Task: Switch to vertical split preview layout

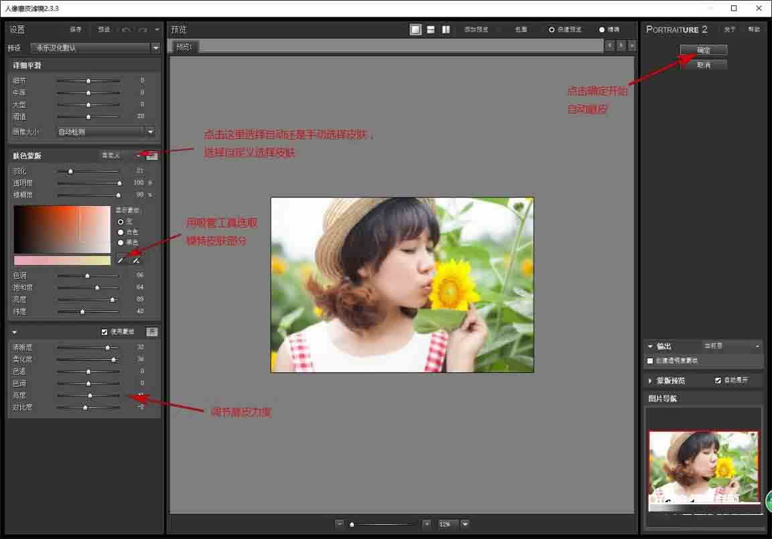Action: click(x=446, y=29)
